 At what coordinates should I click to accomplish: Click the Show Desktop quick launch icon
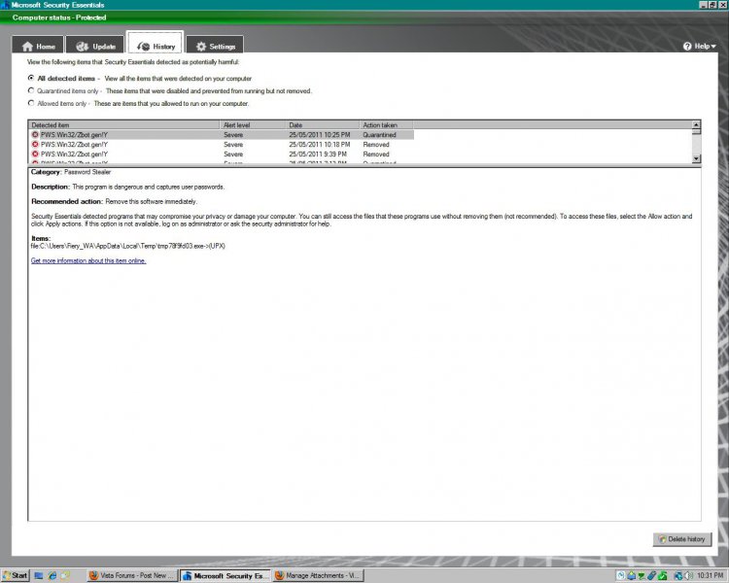tap(39, 575)
